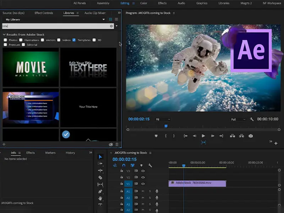Click the Extract button
The width and height of the screenshot is (284, 213).
point(241,136)
